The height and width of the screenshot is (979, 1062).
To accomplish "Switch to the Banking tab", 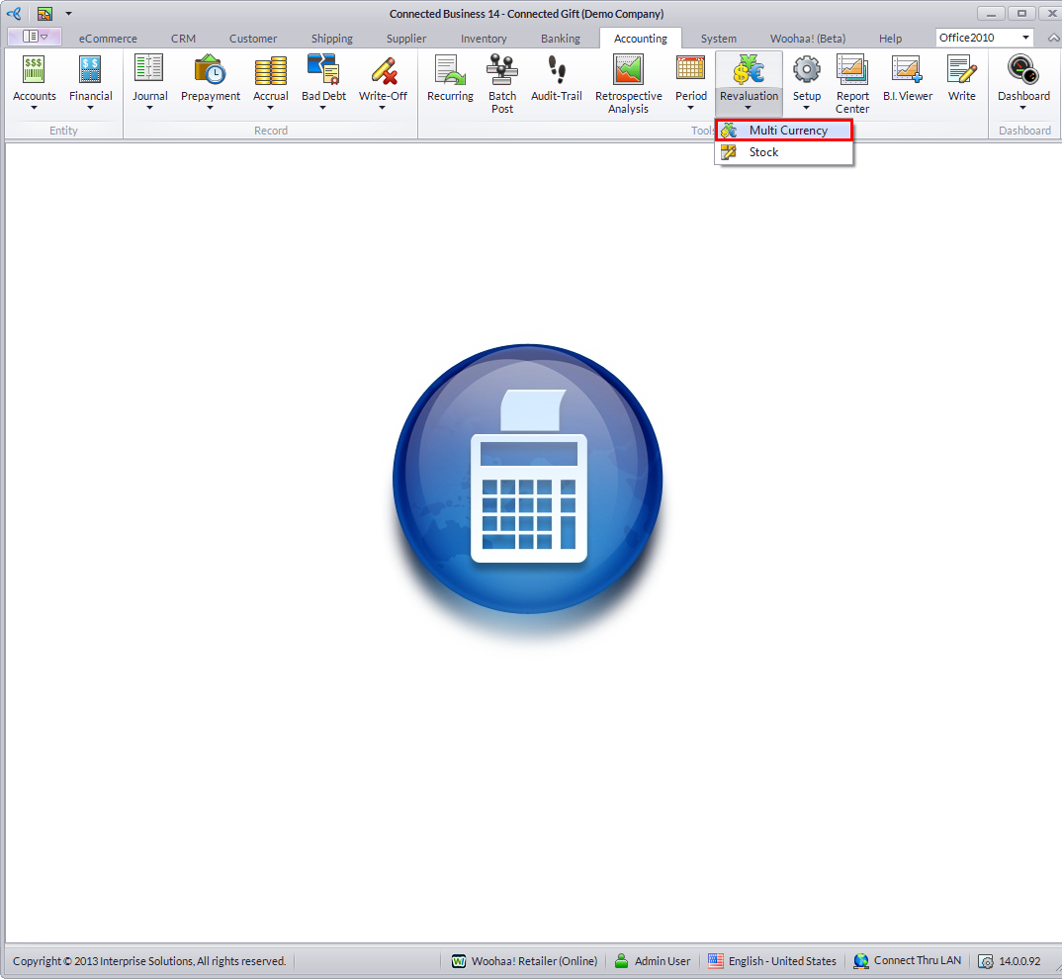I will [x=560, y=39].
